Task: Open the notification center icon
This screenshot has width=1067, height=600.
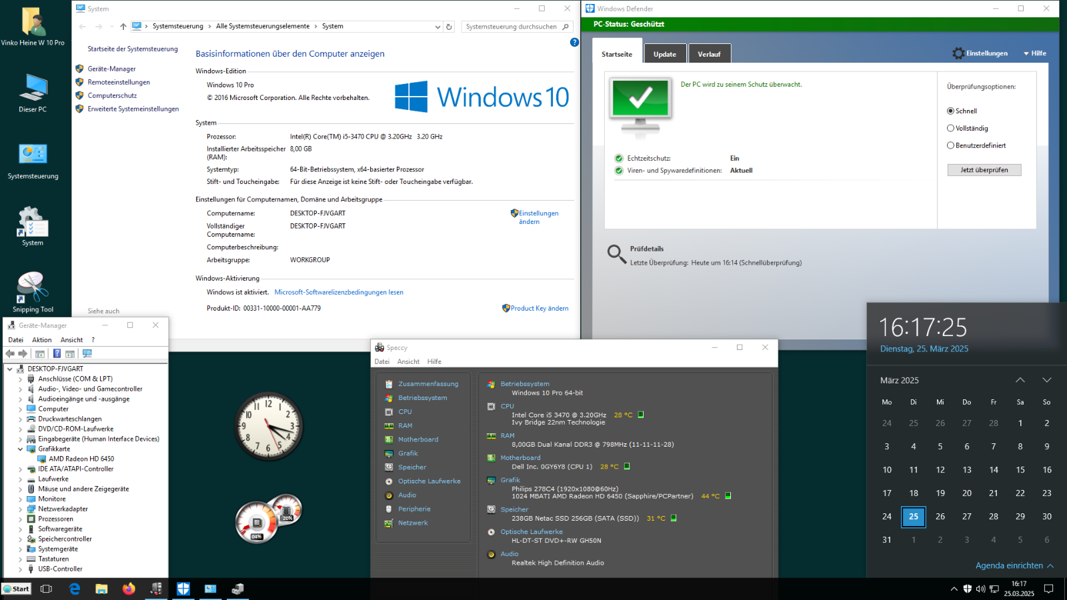Action: point(1049,589)
